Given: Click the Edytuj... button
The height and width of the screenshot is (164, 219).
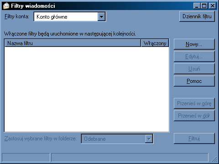Looking at the screenshot, I should coord(194,56).
